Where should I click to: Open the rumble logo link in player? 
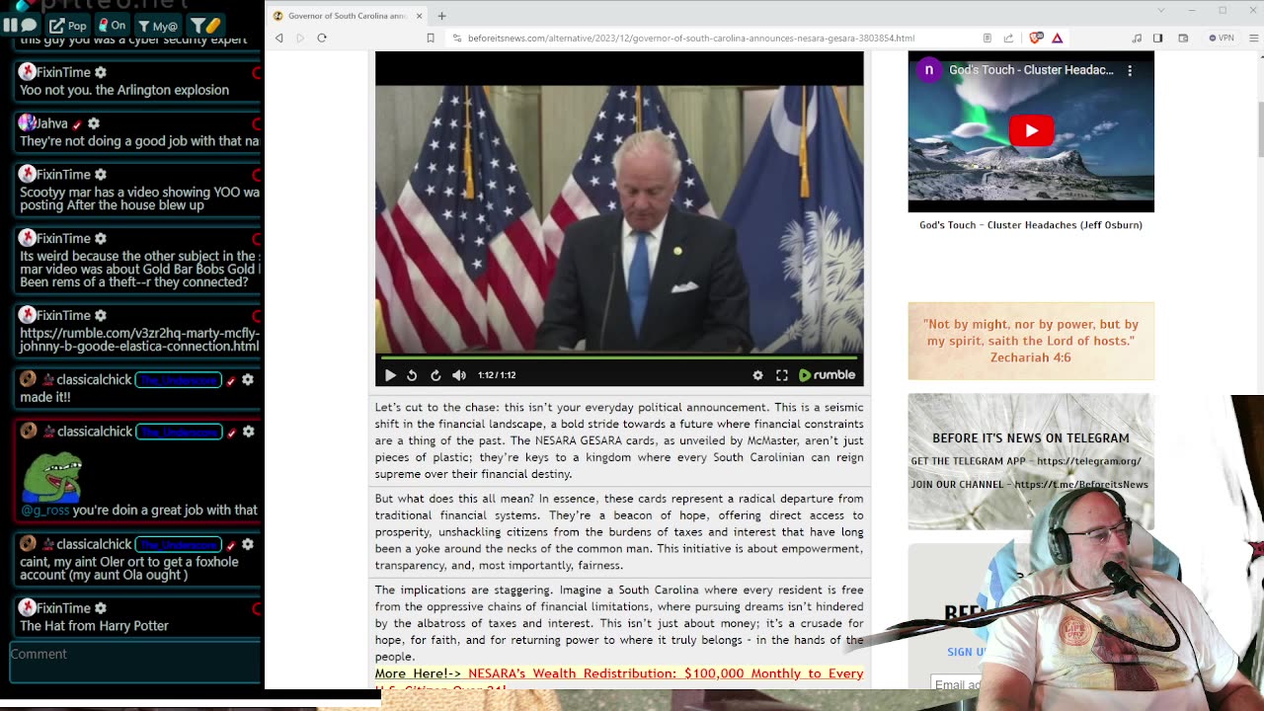point(827,375)
